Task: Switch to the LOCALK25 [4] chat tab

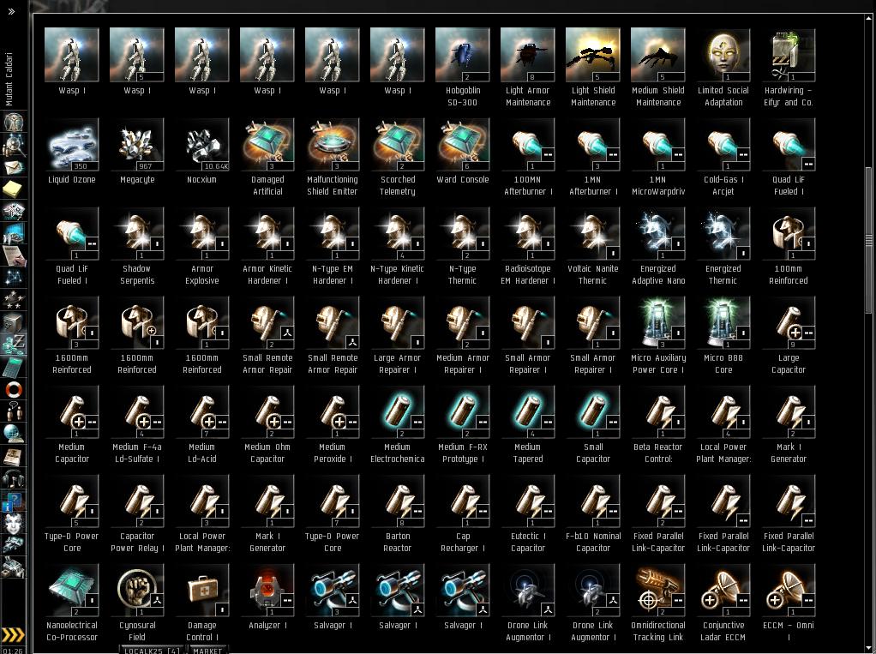Action: (x=152, y=650)
